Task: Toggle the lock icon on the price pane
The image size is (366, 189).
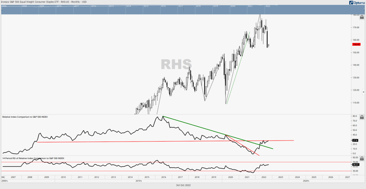Action: click(x=362, y=17)
